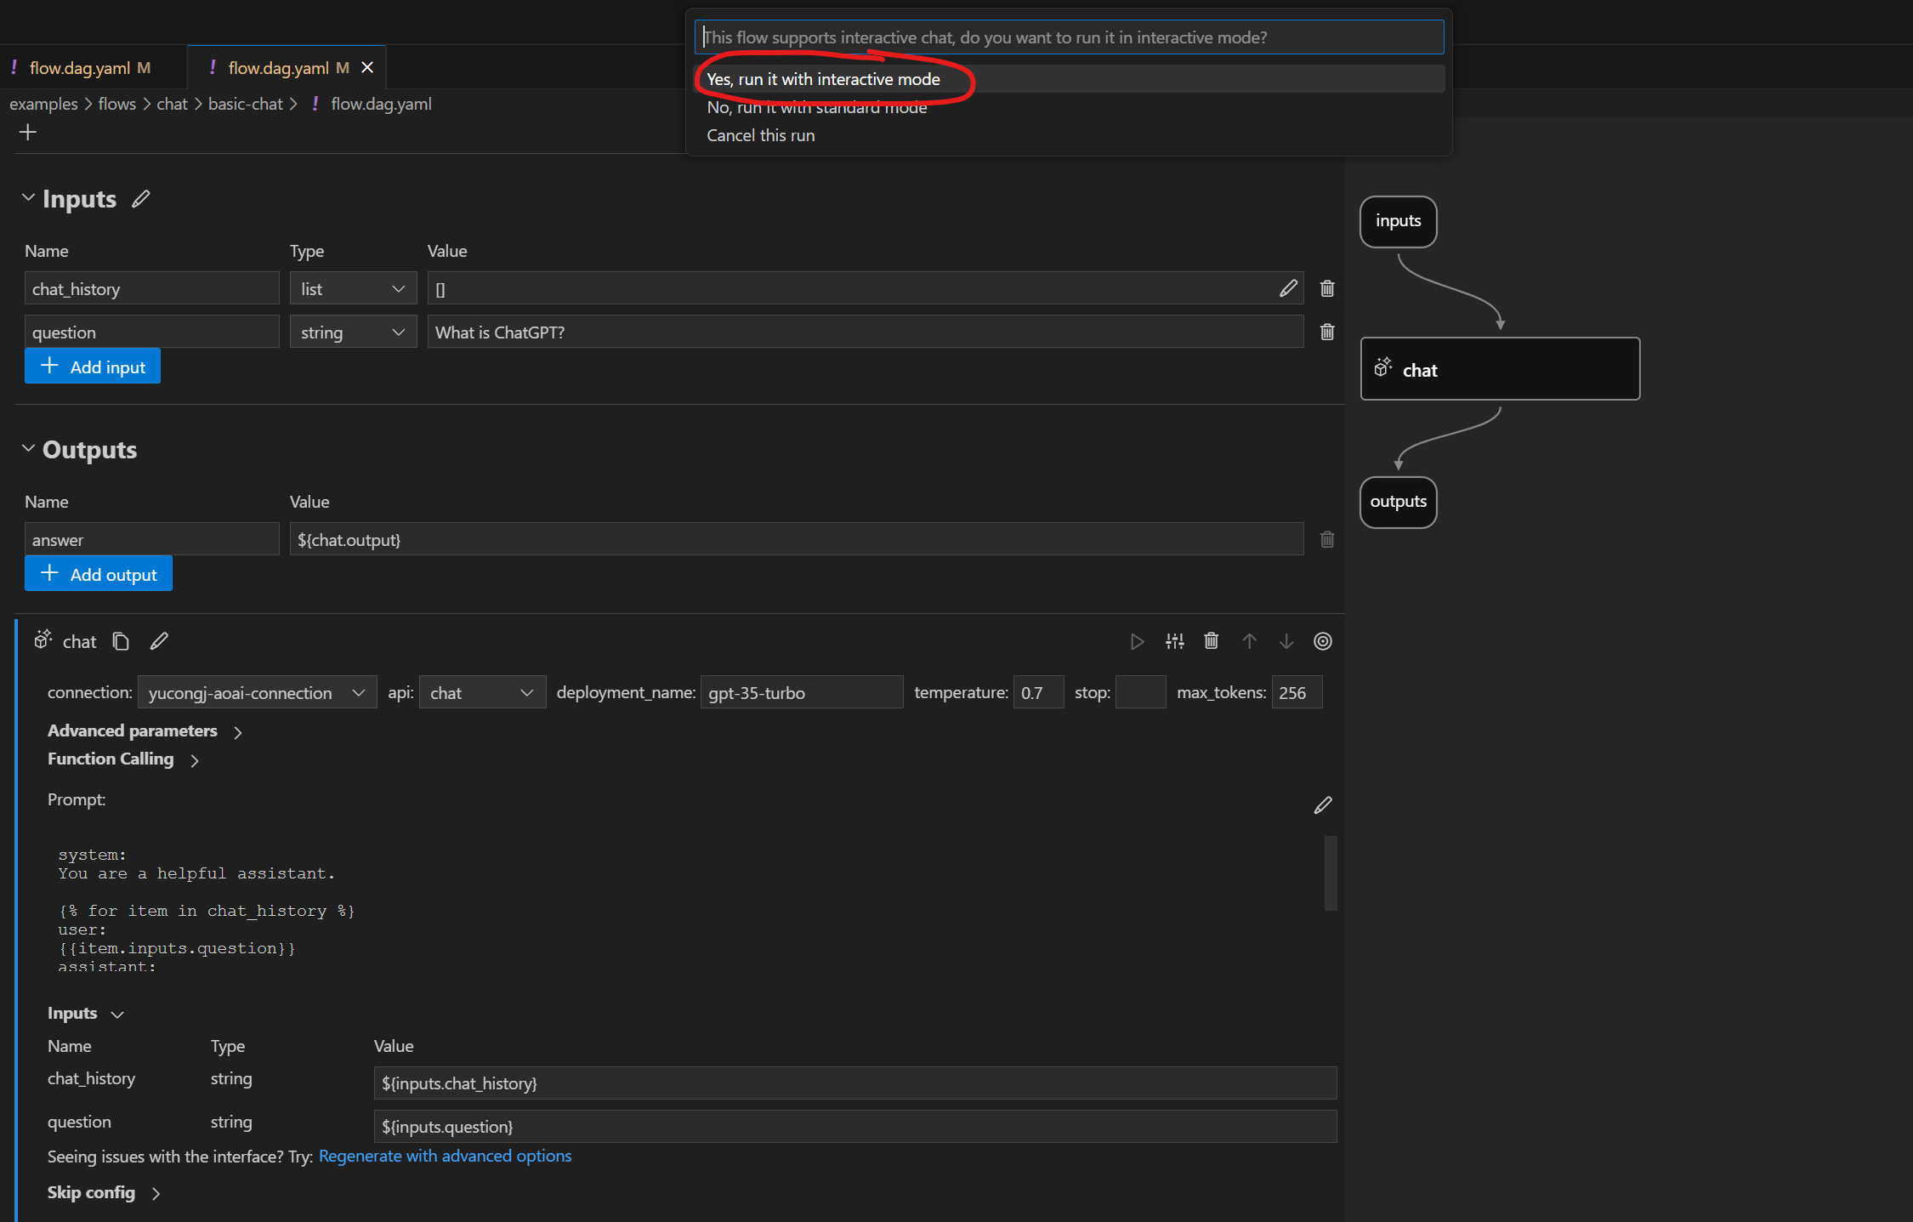This screenshot has width=1913, height=1222.
Task: Choose Cancel this run option
Action: (x=760, y=135)
